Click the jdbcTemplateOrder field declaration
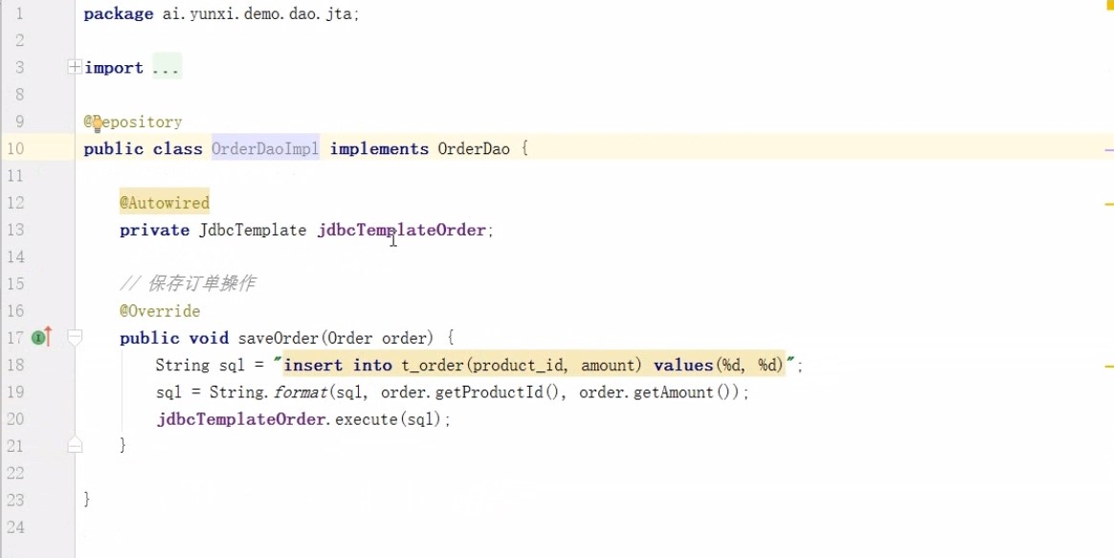Viewport: 1114px width, 558px height. point(401,231)
